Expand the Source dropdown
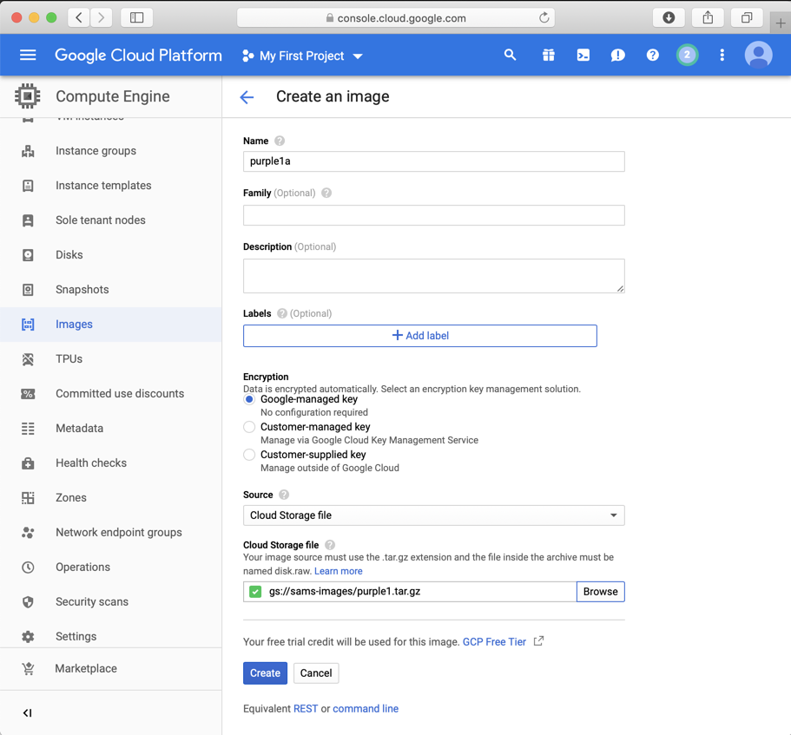The height and width of the screenshot is (735, 791). pyautogui.click(x=433, y=515)
